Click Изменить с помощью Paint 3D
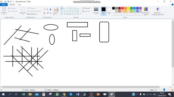Viewport: 174px width, 97px height. pos(157,11)
